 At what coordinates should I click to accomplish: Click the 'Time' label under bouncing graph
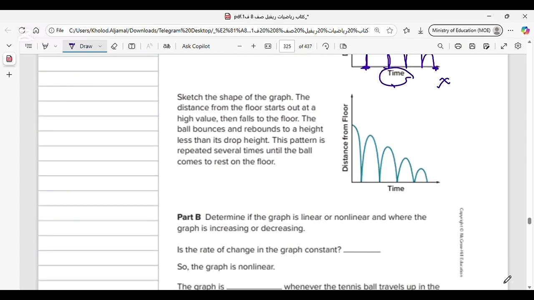(x=396, y=188)
